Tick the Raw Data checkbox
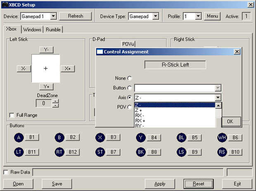 point(6,172)
